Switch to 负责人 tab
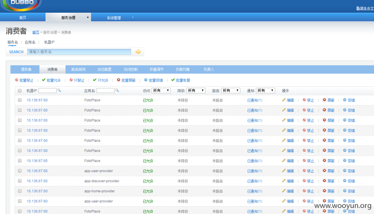Viewport: 374px width, 214px height. pos(209,70)
